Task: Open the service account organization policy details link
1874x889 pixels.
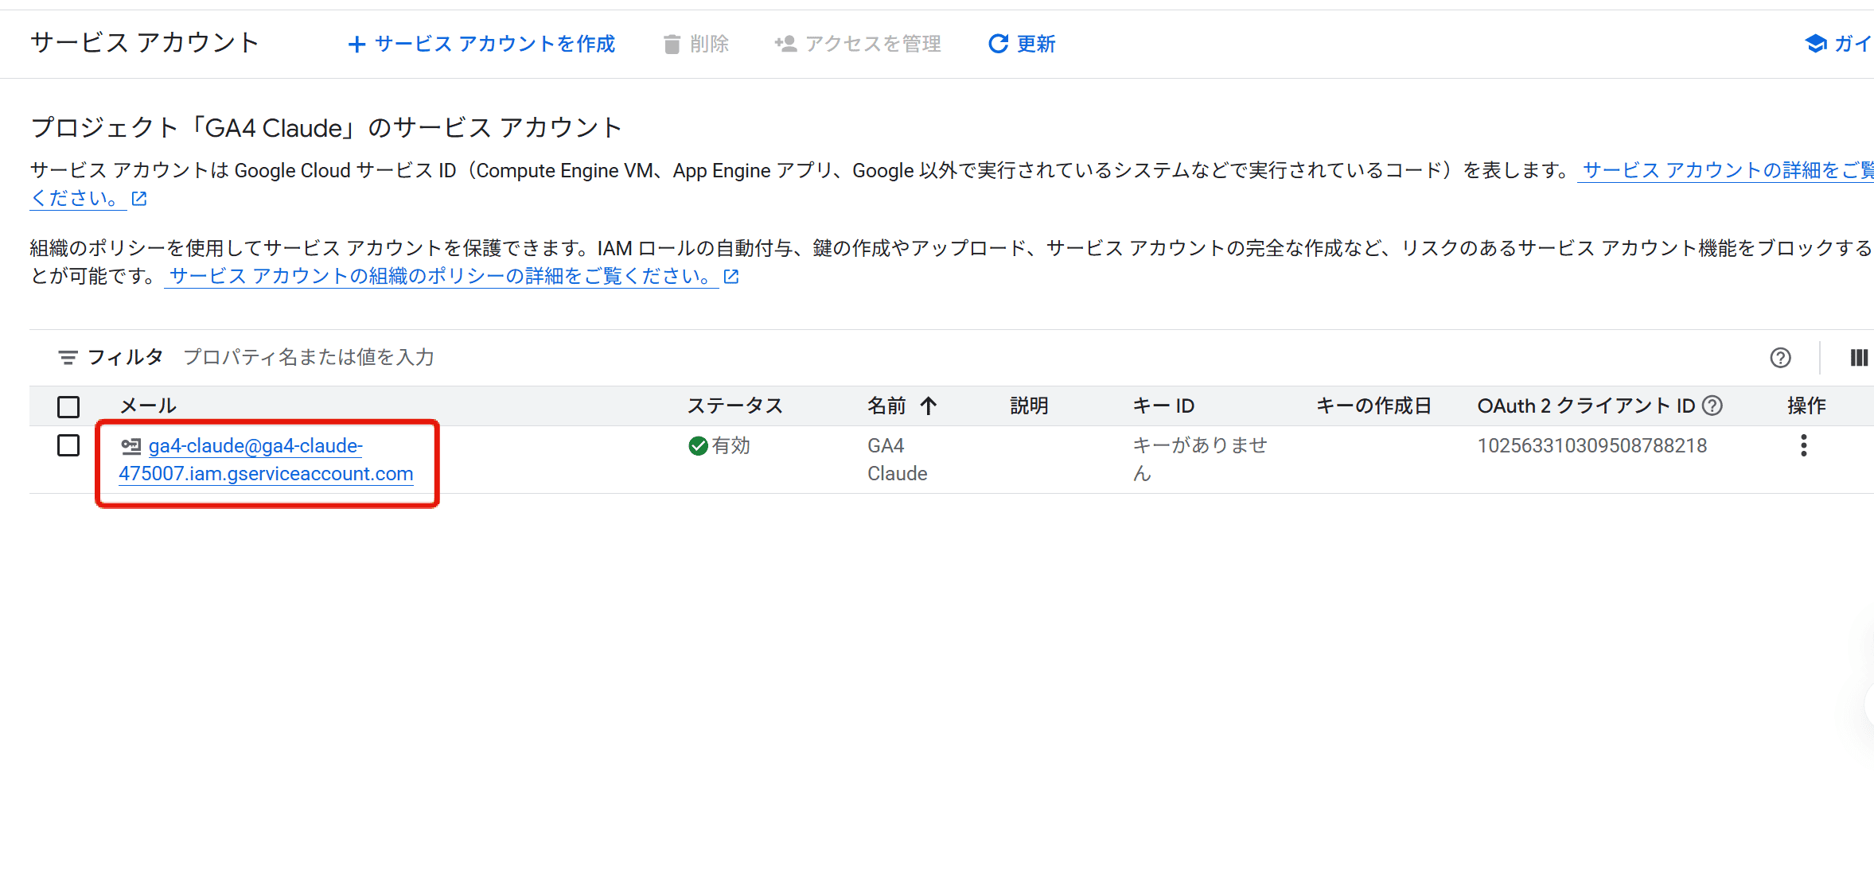Action: (x=442, y=276)
